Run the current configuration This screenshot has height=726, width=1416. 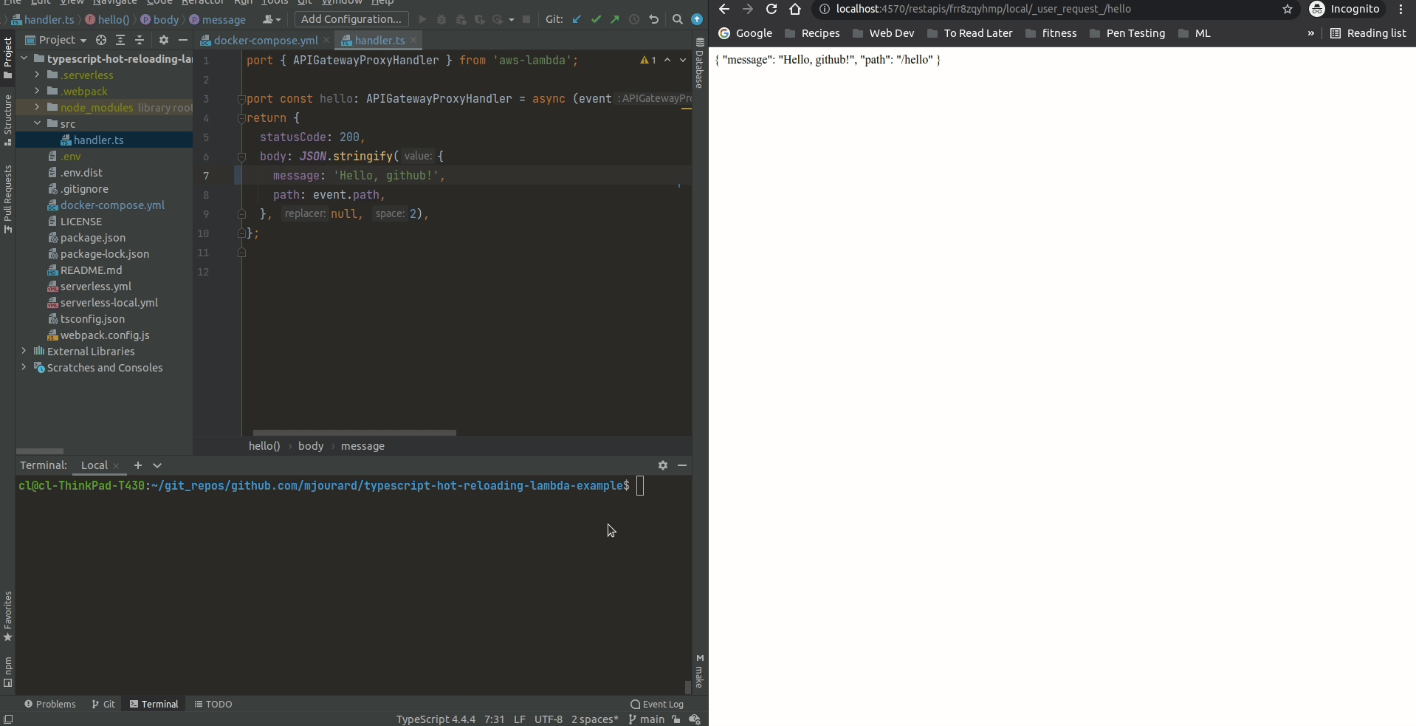[422, 20]
